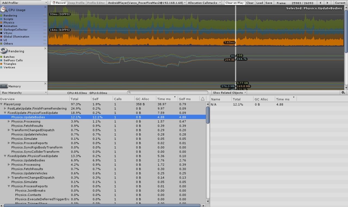Select the Physics.UpdateBodies row with 4.88 ms
Viewport: 348px width, 207px height.
(103, 117)
